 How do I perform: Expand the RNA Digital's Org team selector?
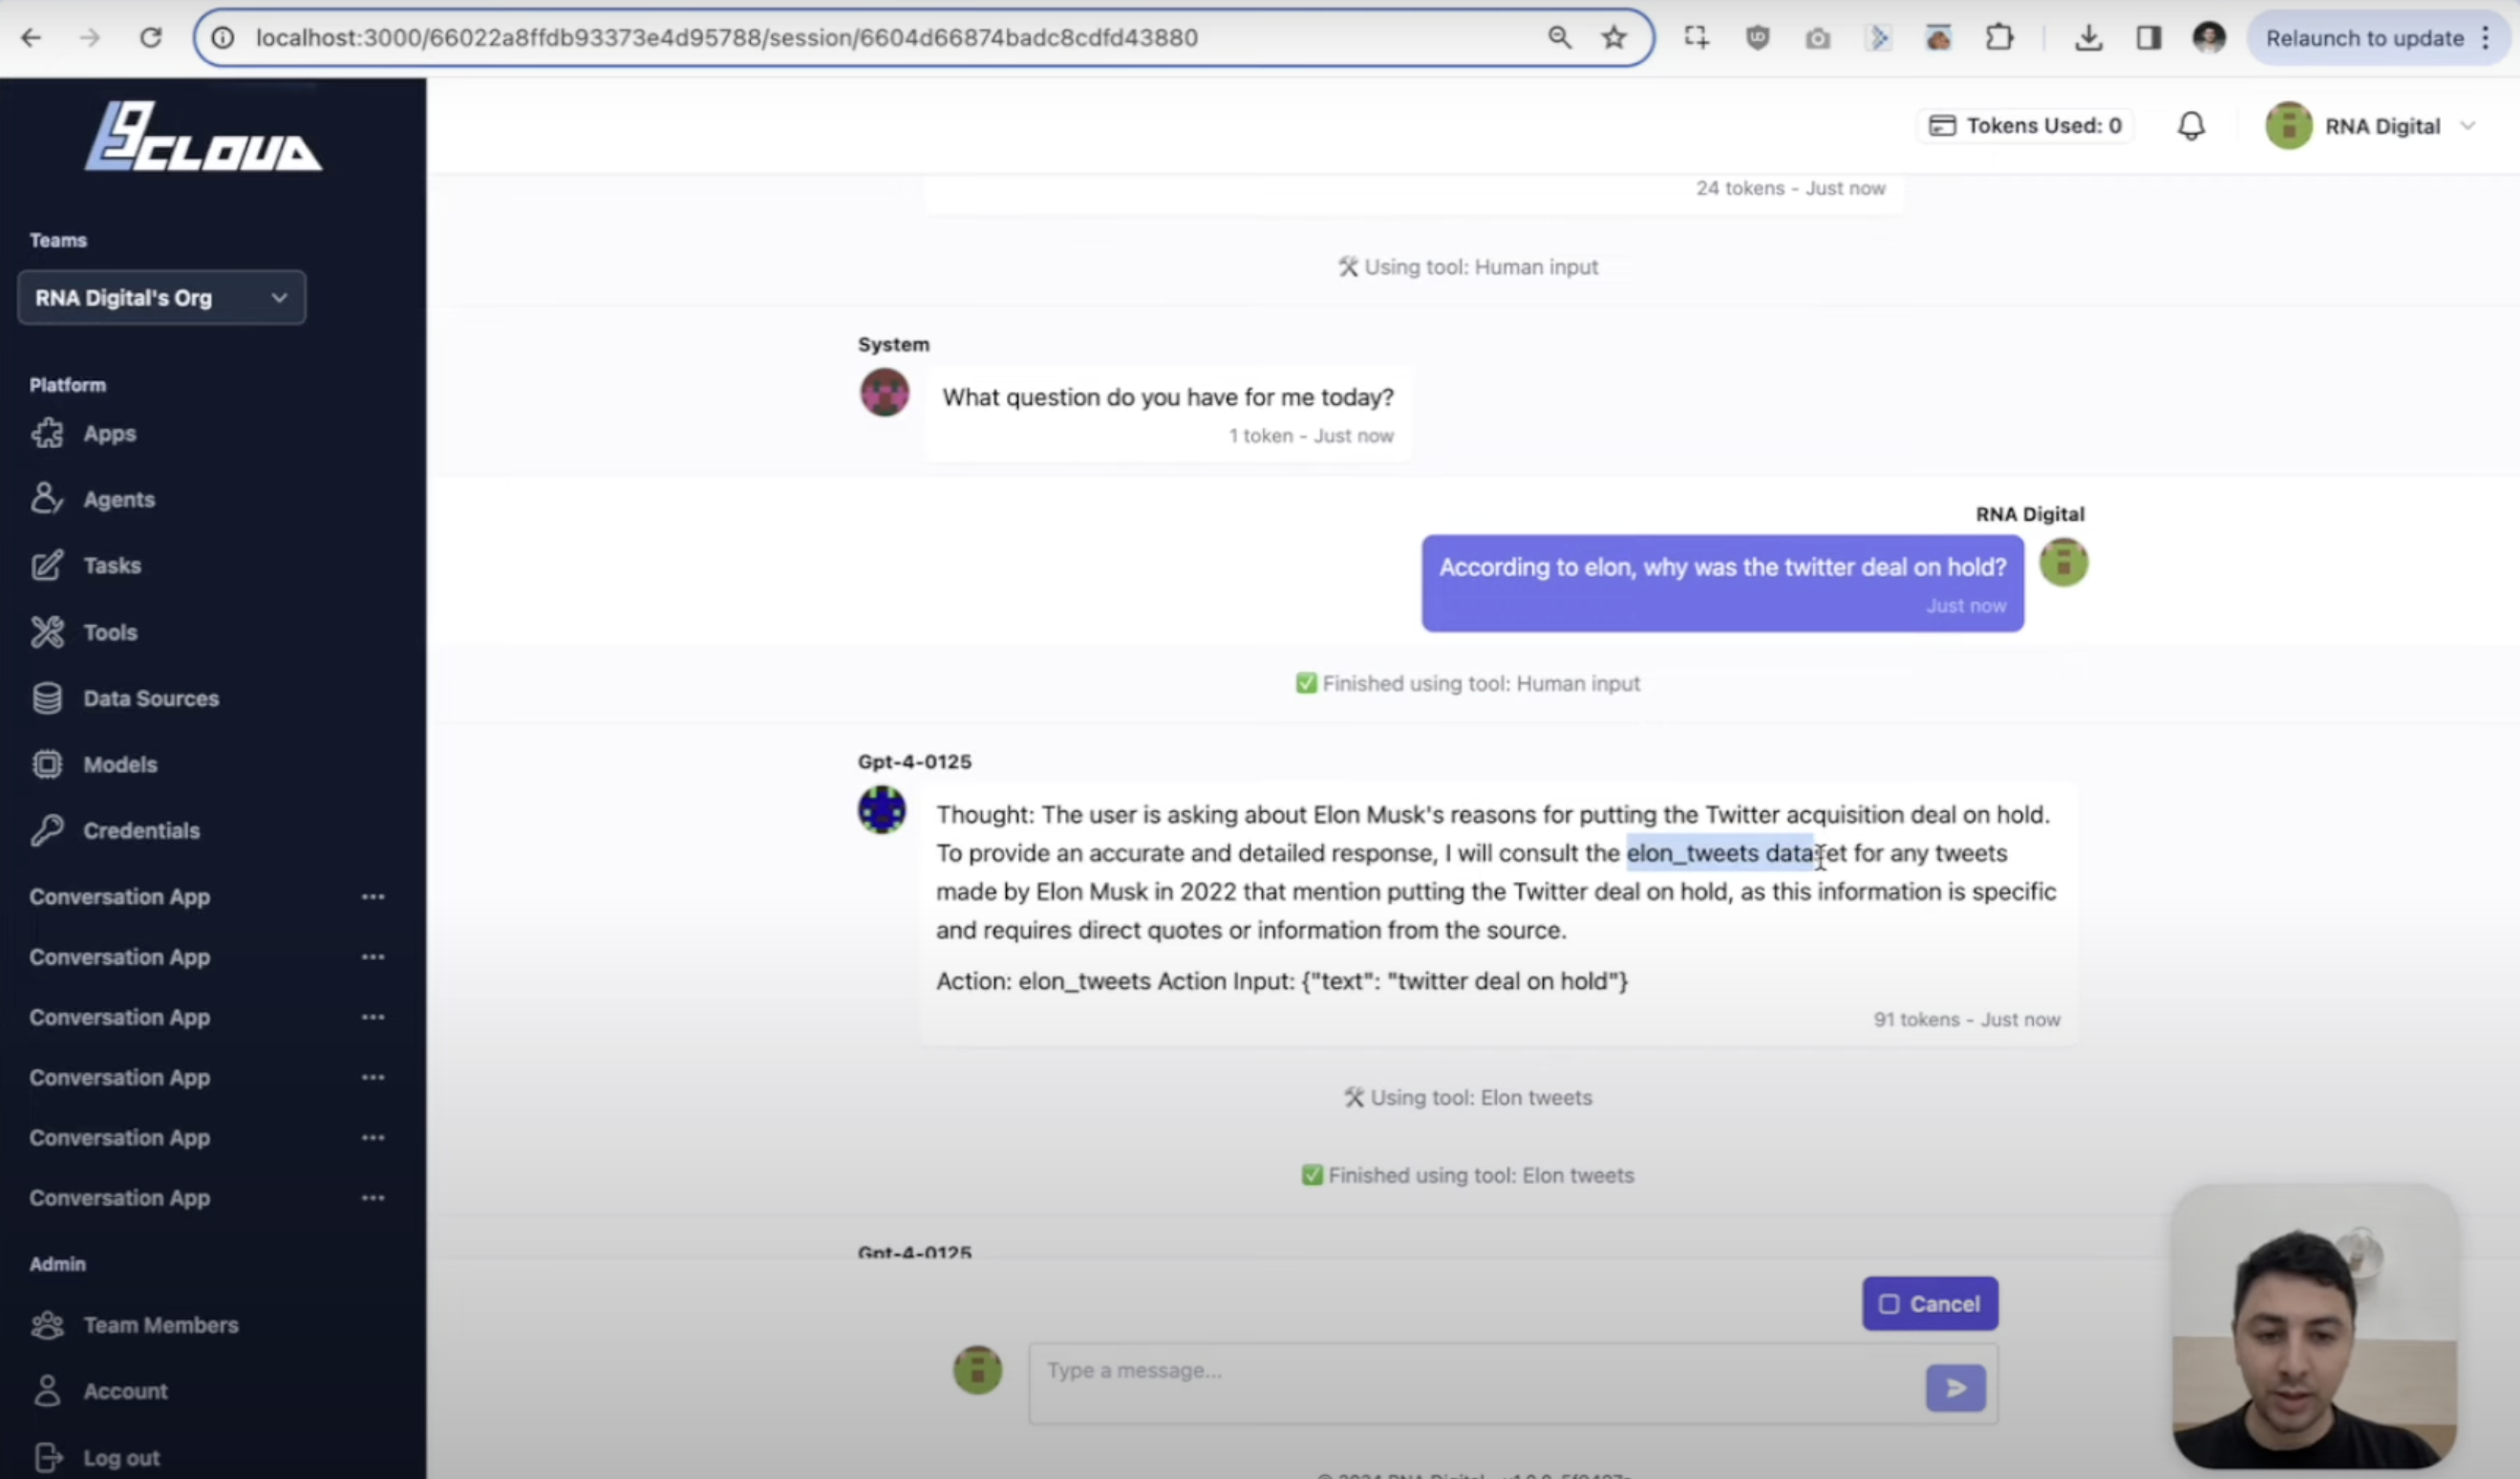(279, 297)
